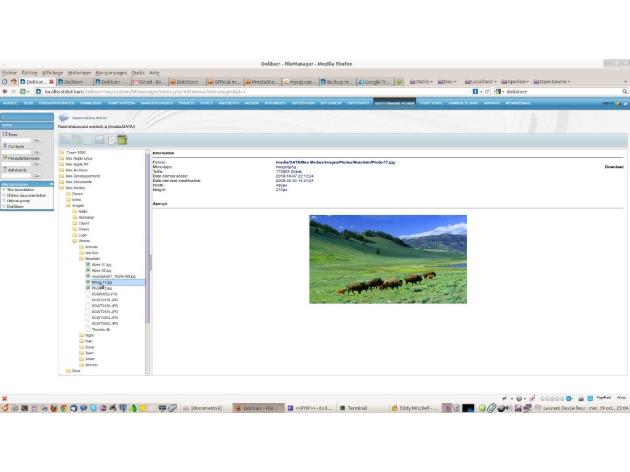Open the Marque-pages menu
Viewport: 630px width, 472px height.
coord(111,73)
